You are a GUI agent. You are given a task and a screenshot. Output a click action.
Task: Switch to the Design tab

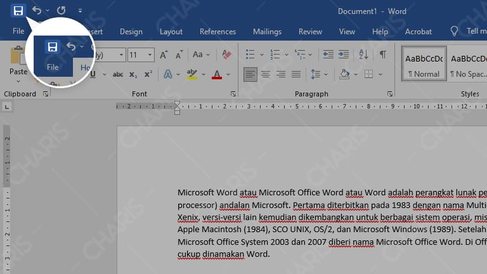131,32
